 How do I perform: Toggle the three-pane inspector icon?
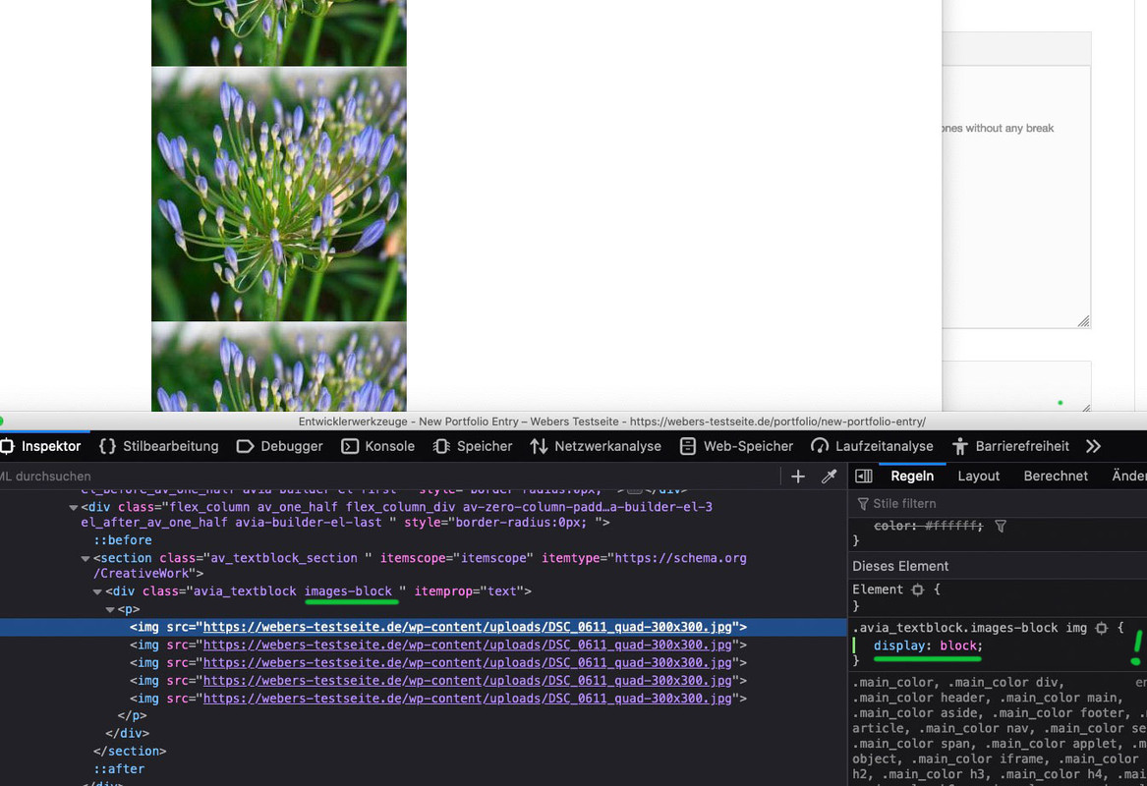(863, 476)
